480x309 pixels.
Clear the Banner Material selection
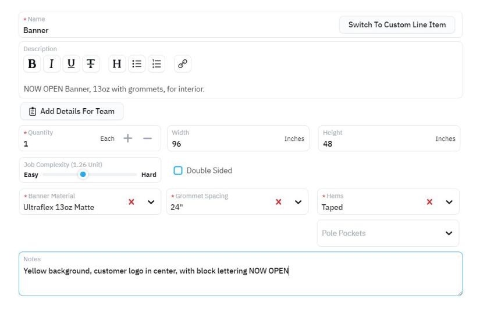click(x=131, y=202)
